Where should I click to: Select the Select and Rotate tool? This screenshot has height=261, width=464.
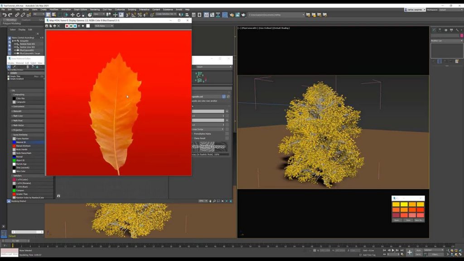[77, 14]
